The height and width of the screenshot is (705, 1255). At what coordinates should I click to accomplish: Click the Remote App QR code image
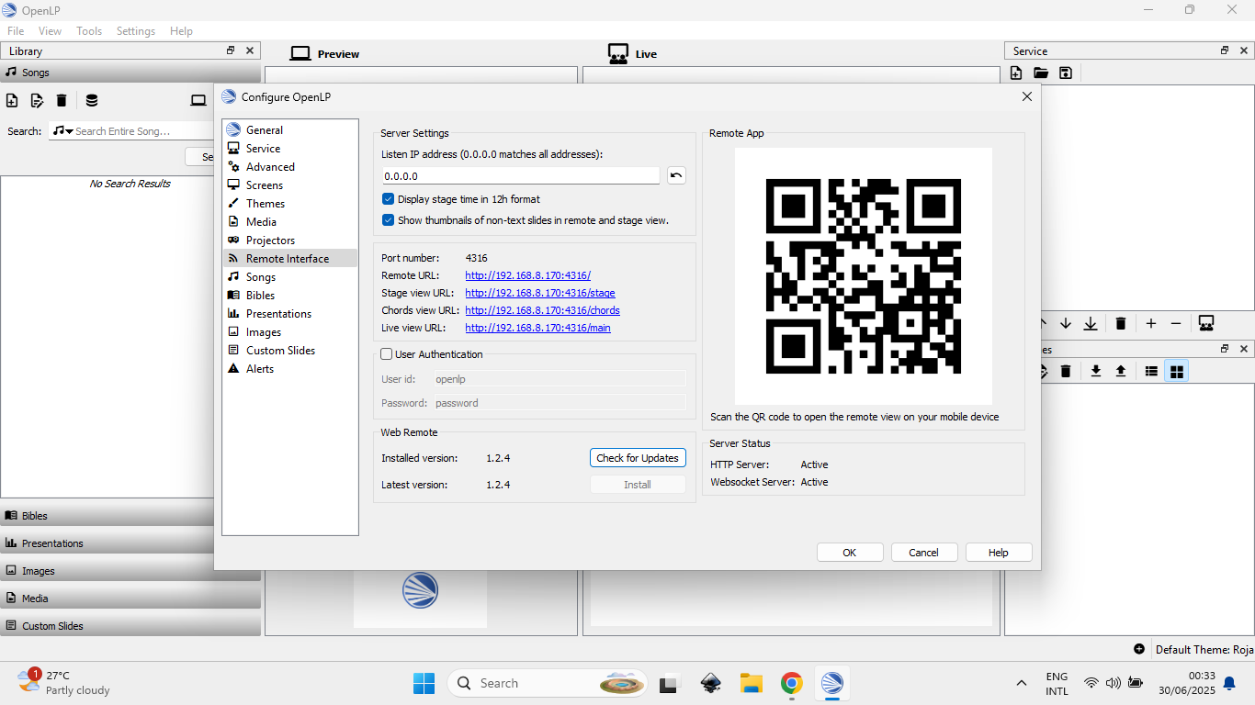pyautogui.click(x=864, y=276)
